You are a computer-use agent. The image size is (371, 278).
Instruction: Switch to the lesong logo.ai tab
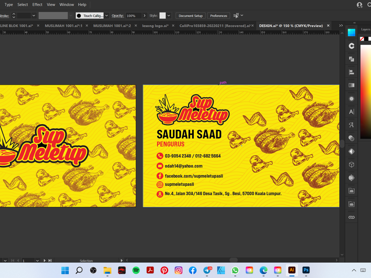coord(155,26)
